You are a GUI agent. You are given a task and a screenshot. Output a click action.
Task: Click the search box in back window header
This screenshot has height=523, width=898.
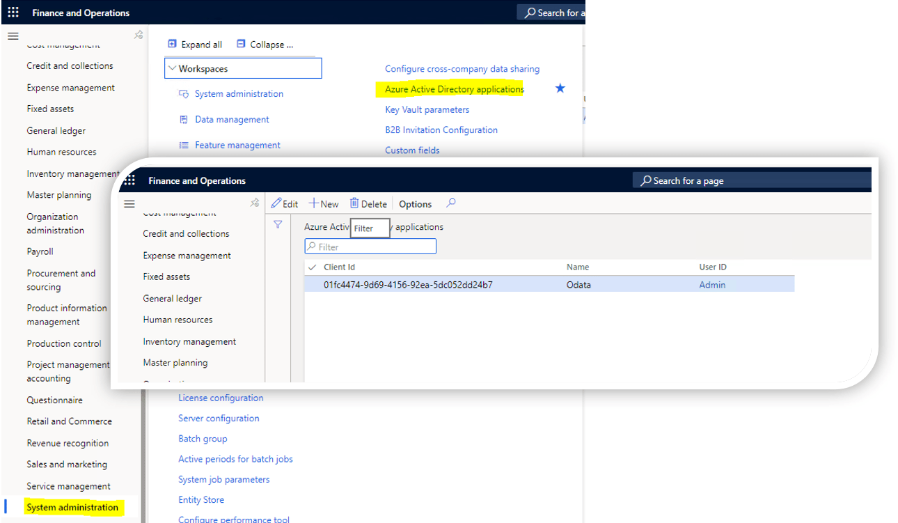[x=551, y=13]
